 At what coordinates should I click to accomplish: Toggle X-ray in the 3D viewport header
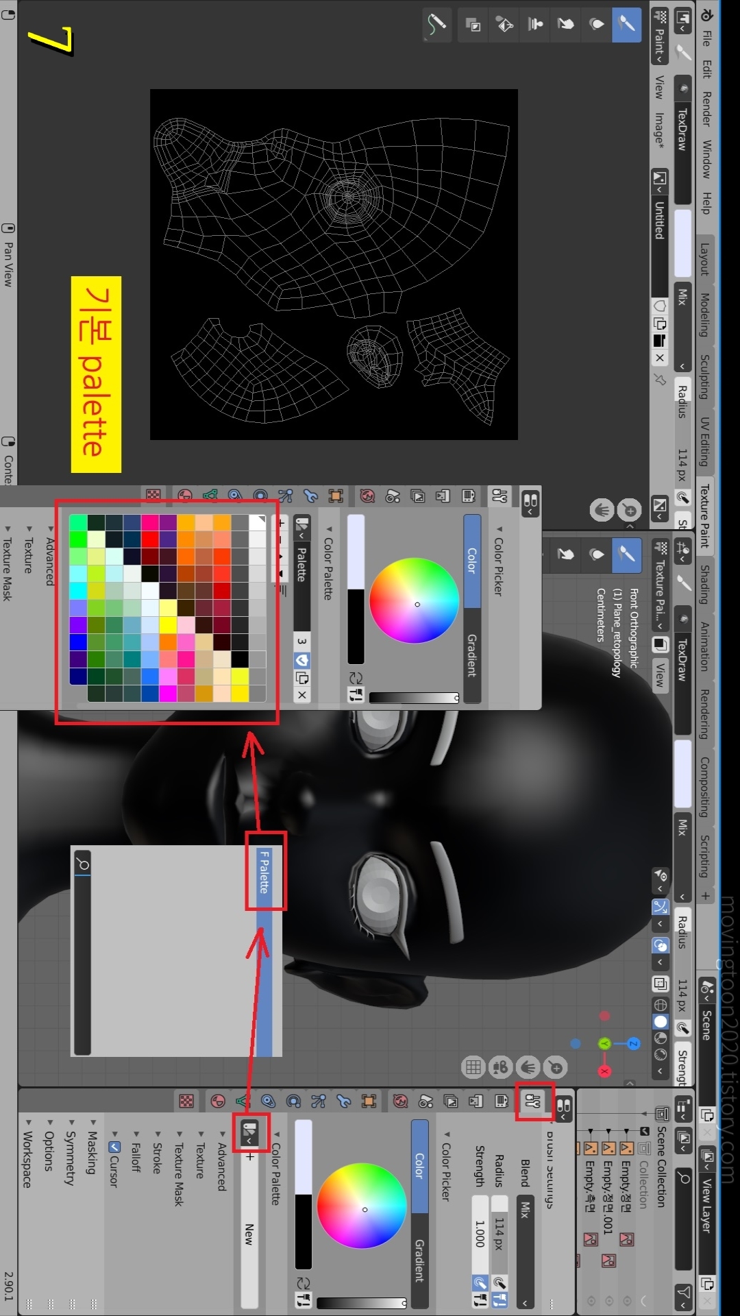[x=660, y=984]
